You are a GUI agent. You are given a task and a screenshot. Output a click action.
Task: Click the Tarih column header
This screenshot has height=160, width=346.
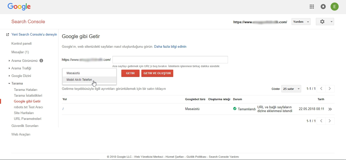click(x=321, y=99)
